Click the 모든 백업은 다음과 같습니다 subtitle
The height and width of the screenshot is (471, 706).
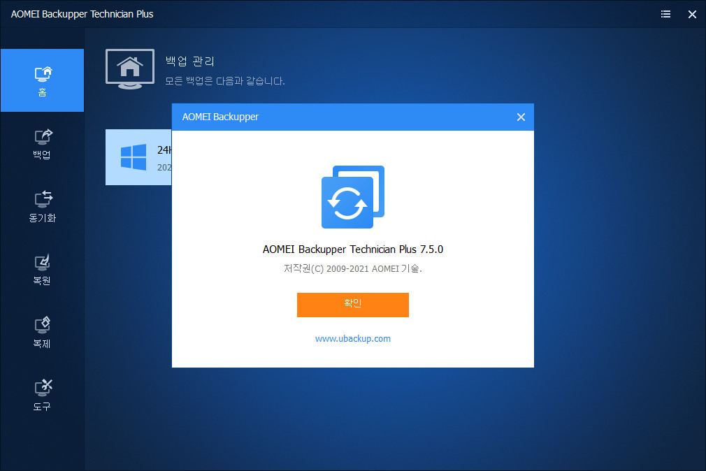click(224, 81)
